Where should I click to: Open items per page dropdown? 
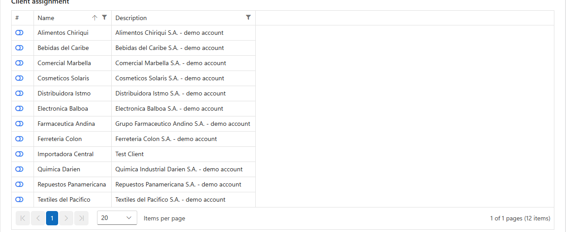tap(117, 218)
